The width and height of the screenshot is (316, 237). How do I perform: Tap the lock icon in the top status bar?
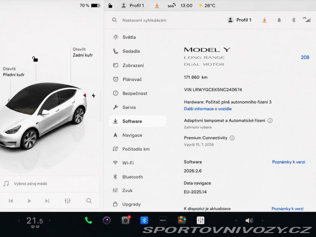click(110, 5)
